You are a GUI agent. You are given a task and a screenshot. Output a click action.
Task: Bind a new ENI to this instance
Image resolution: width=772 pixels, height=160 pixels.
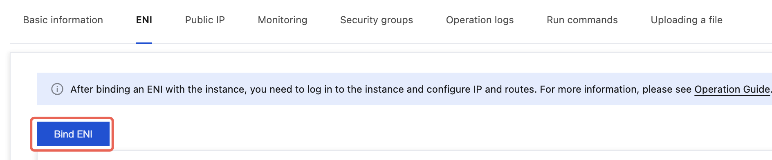pos(73,134)
